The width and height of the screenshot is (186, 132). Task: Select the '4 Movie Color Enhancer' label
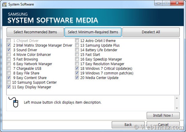click(x=32, y=55)
